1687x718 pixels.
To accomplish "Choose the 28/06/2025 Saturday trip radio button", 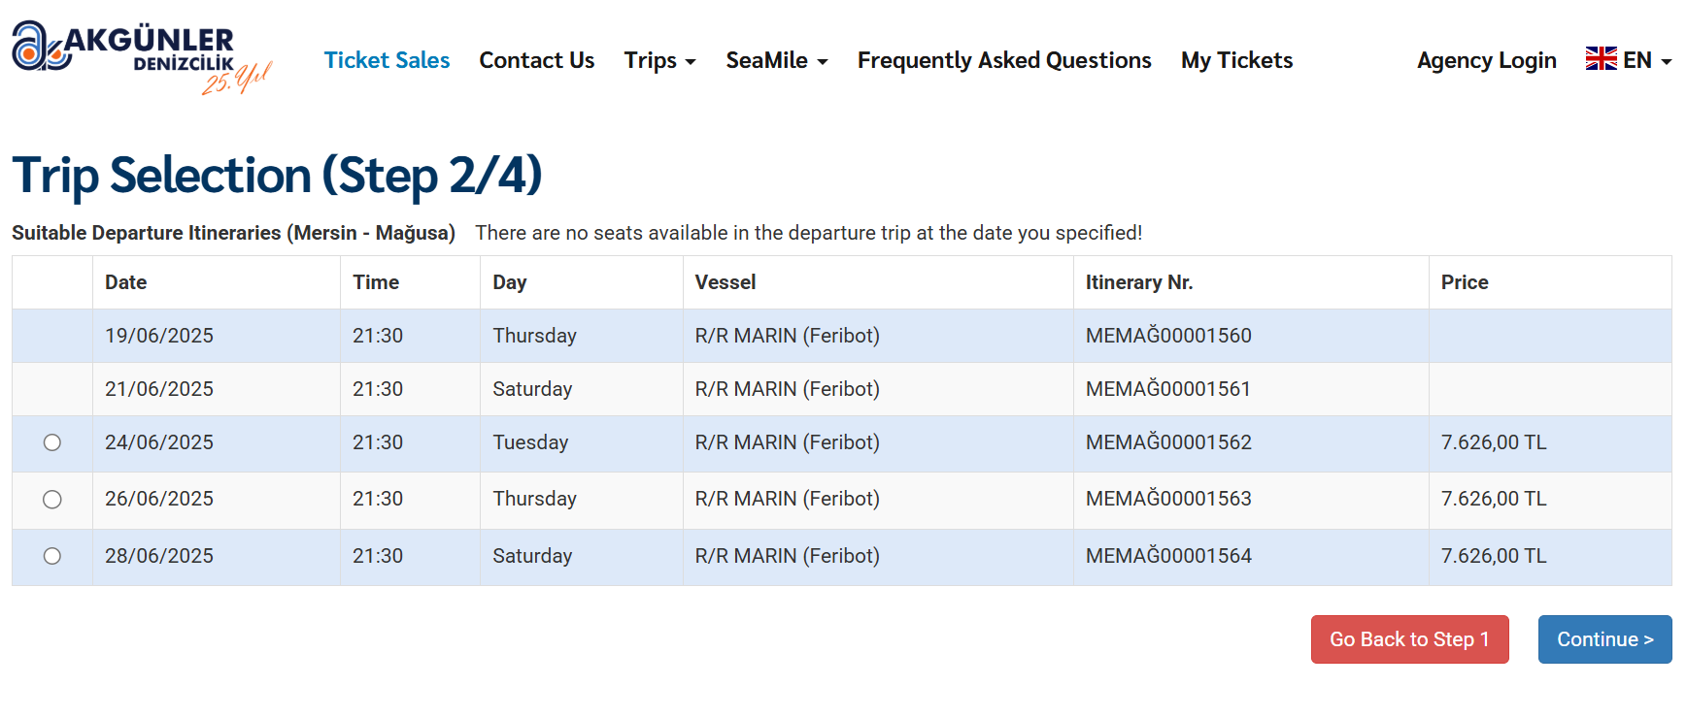I will [x=52, y=556].
